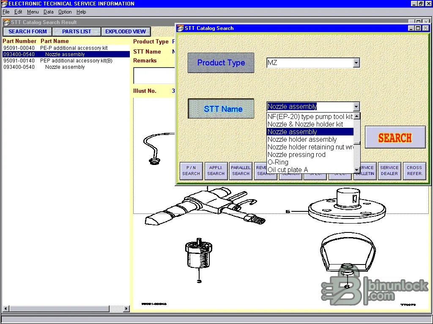Image resolution: width=433 pixels, height=324 pixels.
Task: Choose Nozzle & Nozzle holder kit option
Action: (310, 124)
